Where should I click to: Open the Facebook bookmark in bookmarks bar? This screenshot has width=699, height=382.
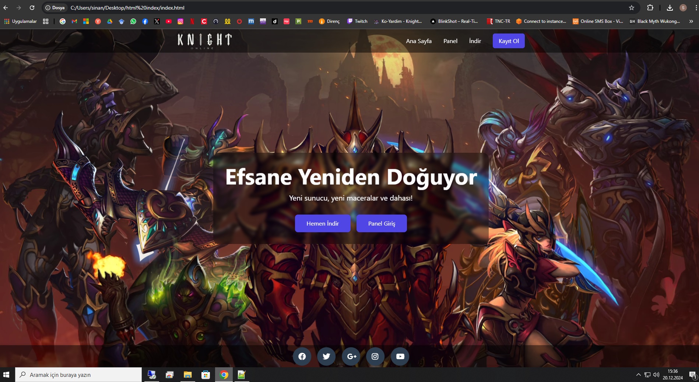coord(145,21)
